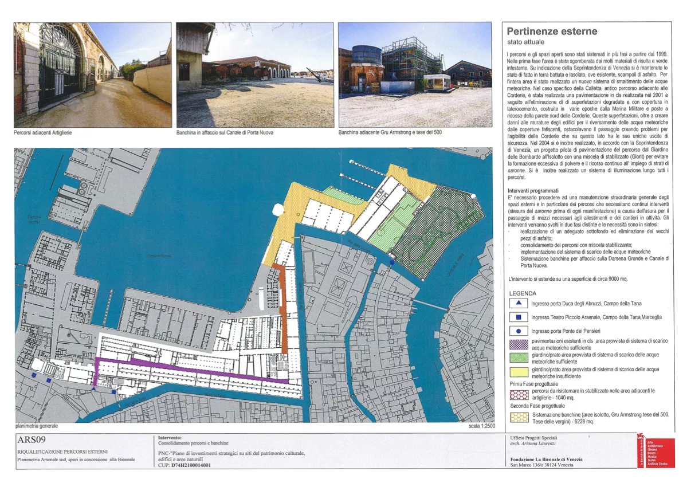Click the legend text "Sistemazione banchine" 6228 mq.
Screen dimensions: 683x483
coord(600,418)
